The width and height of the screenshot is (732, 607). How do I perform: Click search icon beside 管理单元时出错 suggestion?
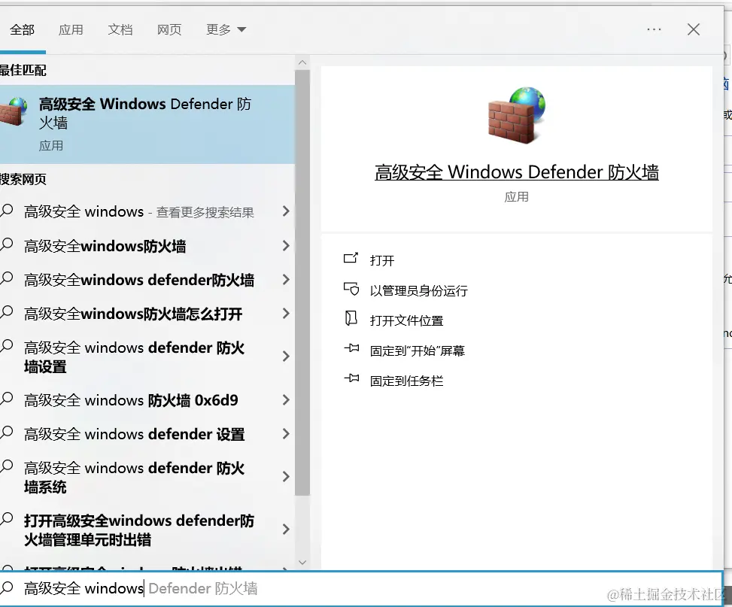click(7, 519)
